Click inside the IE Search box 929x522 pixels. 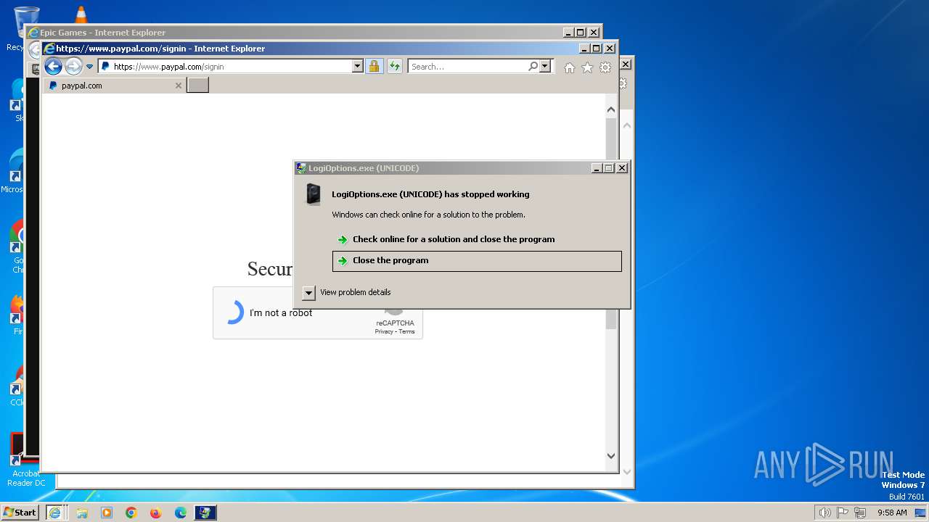point(468,67)
